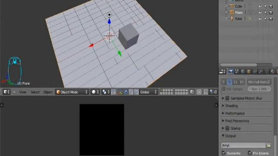Switch to the Render Layers tab
The image size is (278, 156).
[x=237, y=71]
